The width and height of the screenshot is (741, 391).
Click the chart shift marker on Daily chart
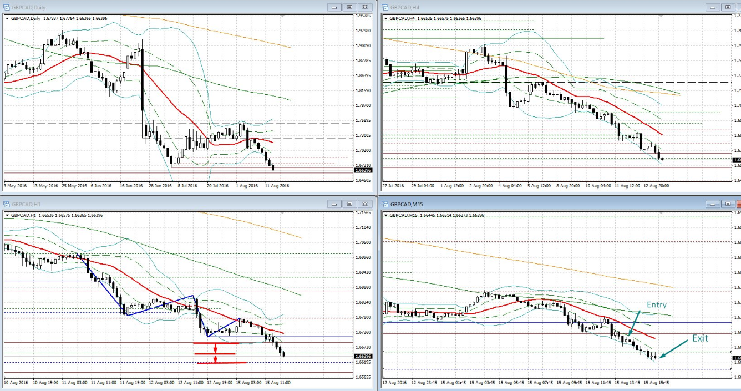282,16
